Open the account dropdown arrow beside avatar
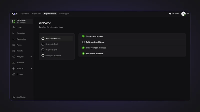Screen dimensions: 200x112 (x=188, y=14)
